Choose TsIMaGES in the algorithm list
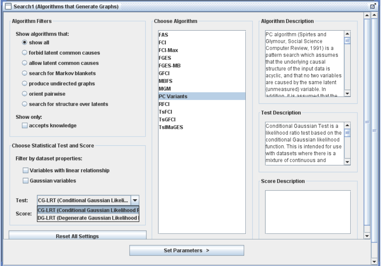 202,127
